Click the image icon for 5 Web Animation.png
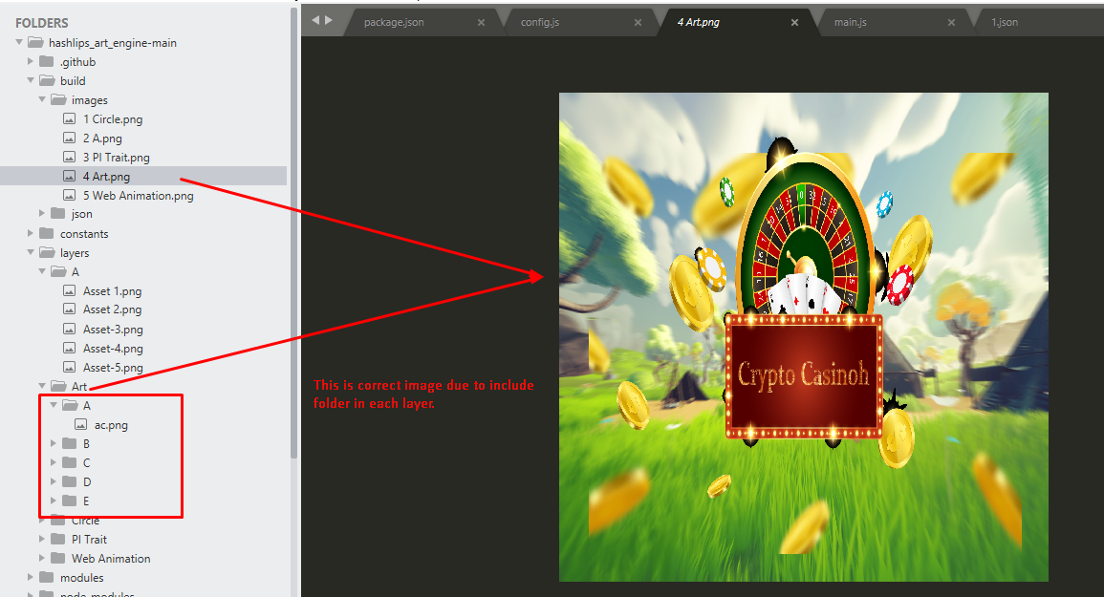This screenshot has width=1104, height=597. click(69, 195)
